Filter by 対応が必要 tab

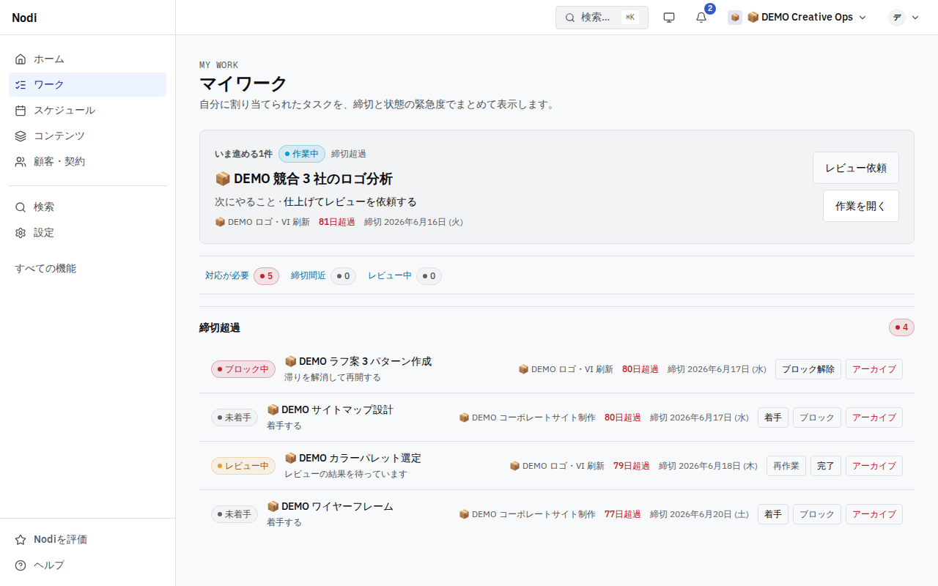(x=242, y=276)
